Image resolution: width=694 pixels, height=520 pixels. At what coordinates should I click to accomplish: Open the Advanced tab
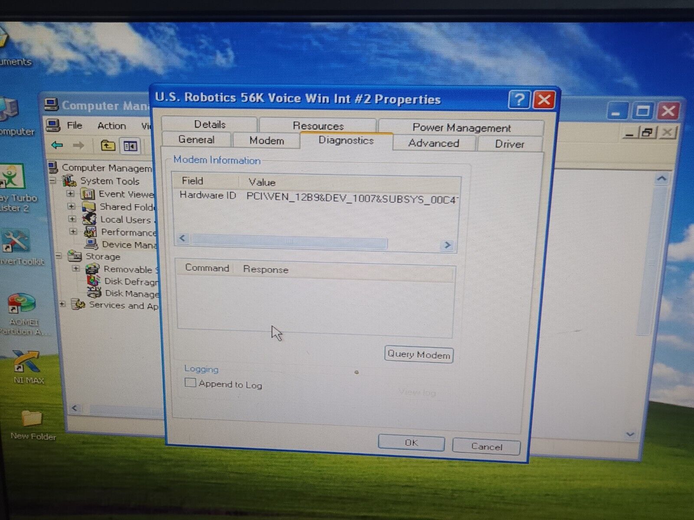434,143
